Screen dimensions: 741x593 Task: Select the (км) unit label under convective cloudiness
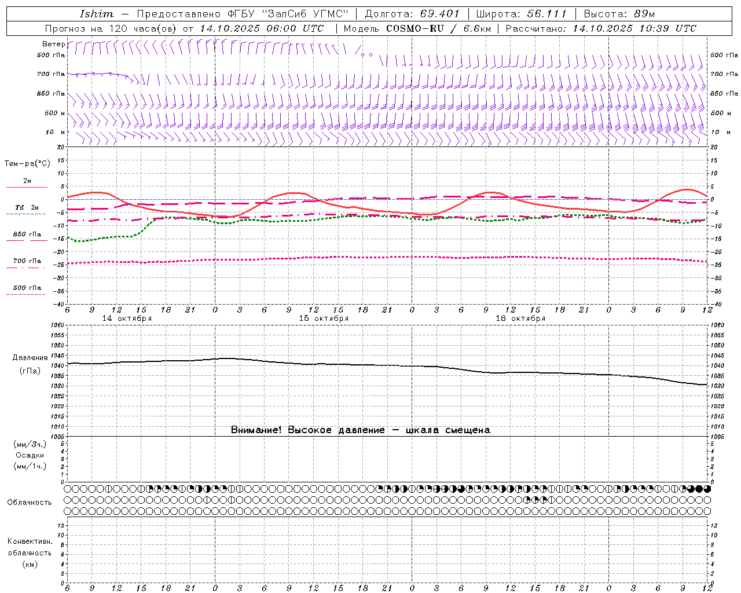point(30,564)
